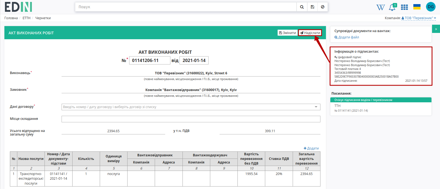
Task: Open the apps grid icon
Action: coord(404,7)
